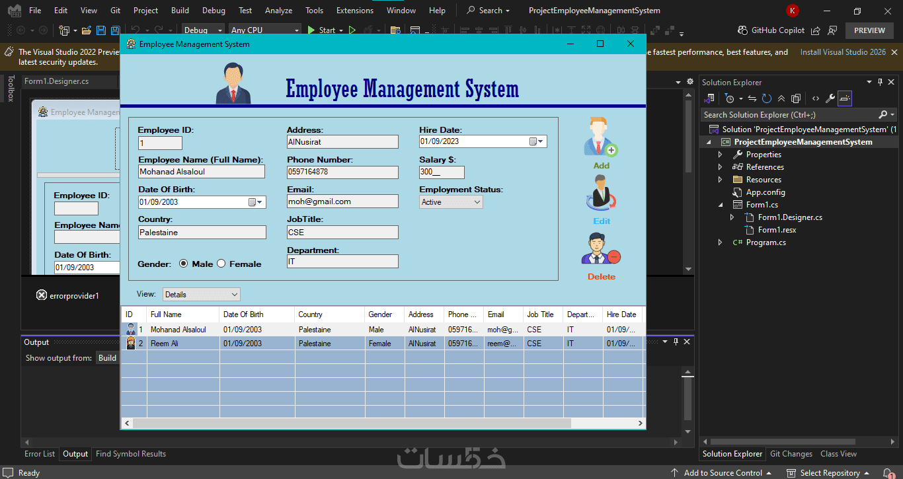Viewport: 903px width, 479px height.
Task: Open the View Details combo box
Action: [201, 295]
